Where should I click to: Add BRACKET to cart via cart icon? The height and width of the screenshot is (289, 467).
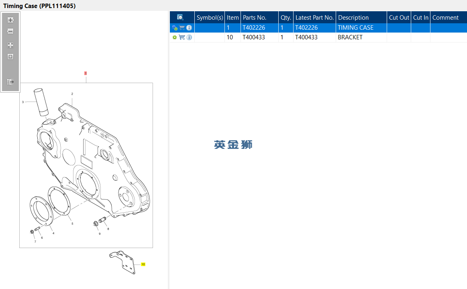click(182, 37)
